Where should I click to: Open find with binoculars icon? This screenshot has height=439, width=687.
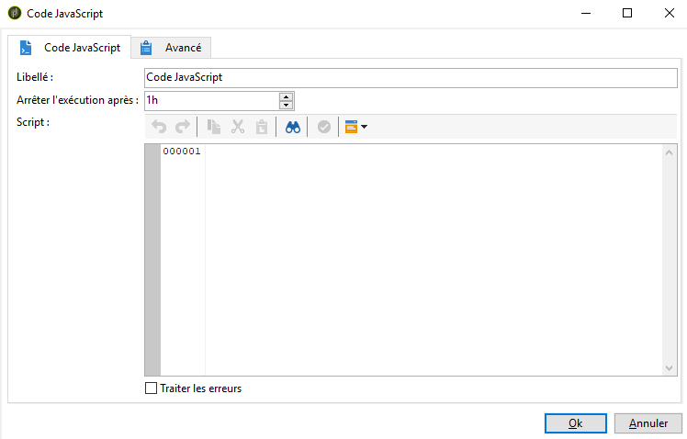coord(293,127)
